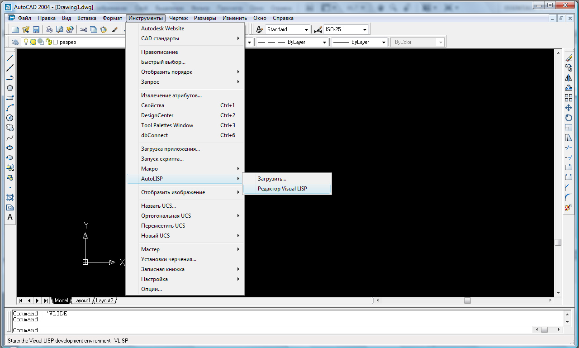579x348 pixels.
Task: Select the Rectangle draw tool
Action: [10, 98]
